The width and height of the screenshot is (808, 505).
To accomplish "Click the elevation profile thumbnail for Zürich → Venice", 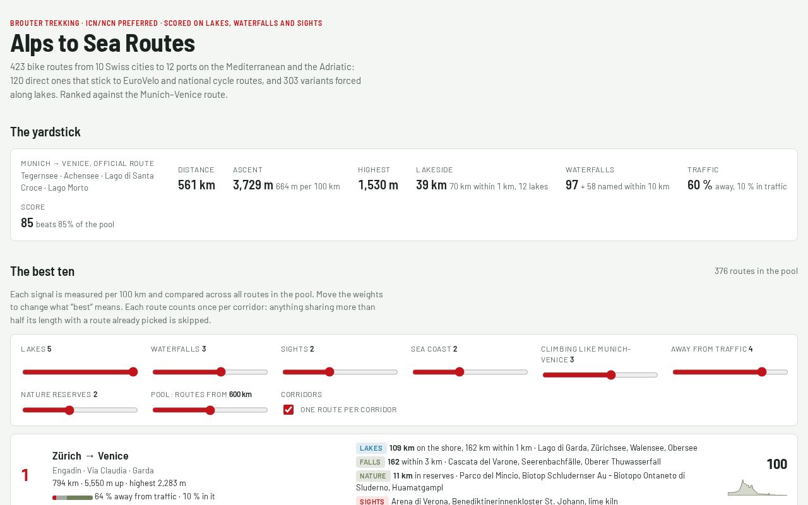I will 757,487.
